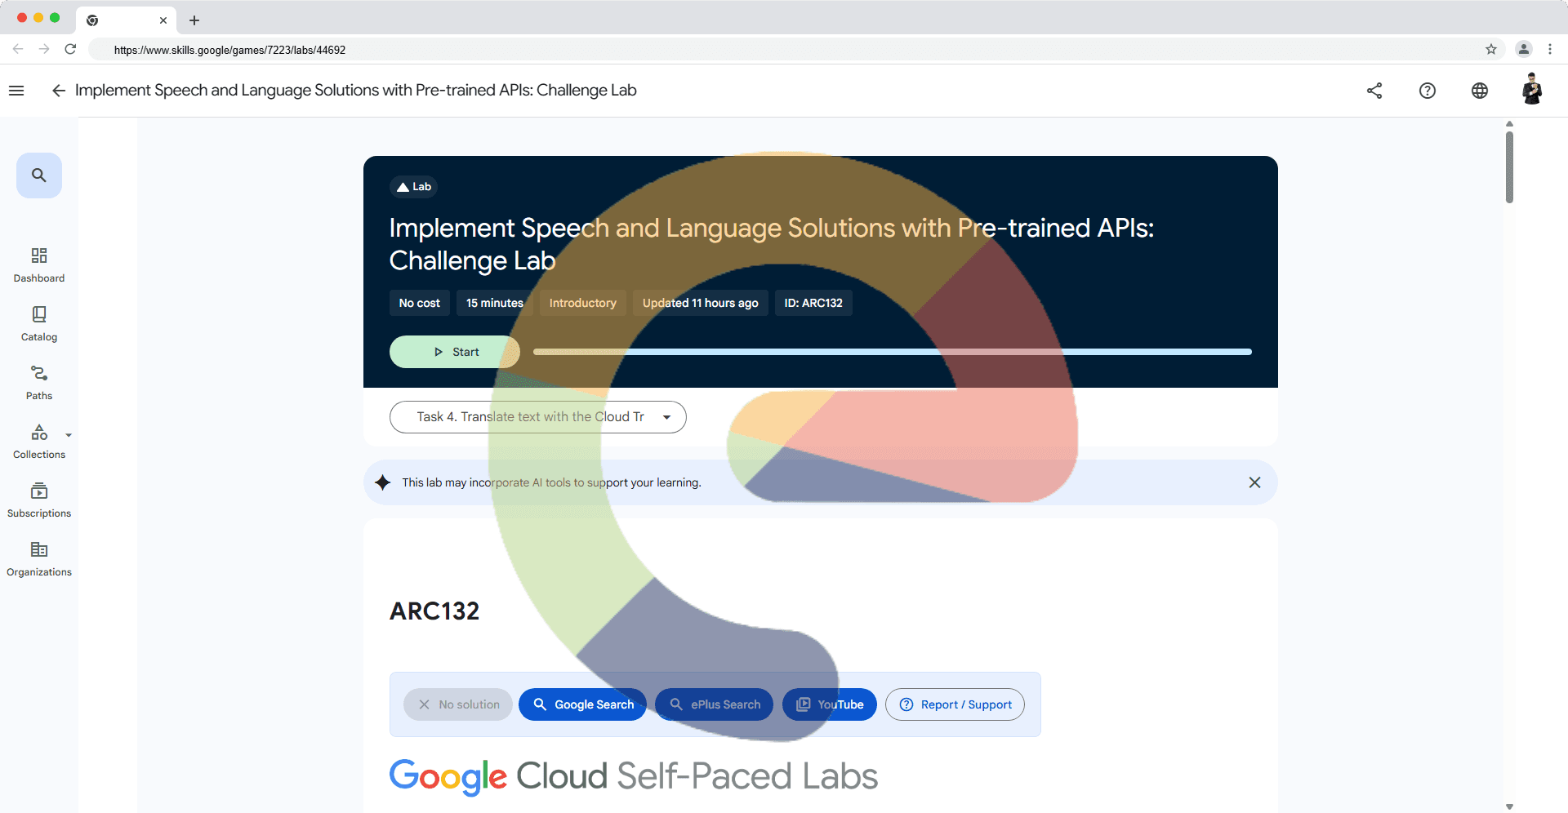Click the Lab badge chip
The image size is (1568, 813).
pos(414,187)
